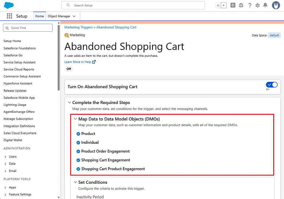Collapse the Map Data to DMOs section
Image resolution: width=284 pixels, height=199 pixels.
point(75,119)
